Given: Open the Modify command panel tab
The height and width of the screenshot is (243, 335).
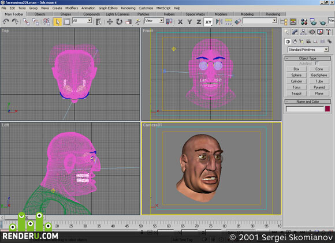Looking at the screenshot, I should 295,32.
